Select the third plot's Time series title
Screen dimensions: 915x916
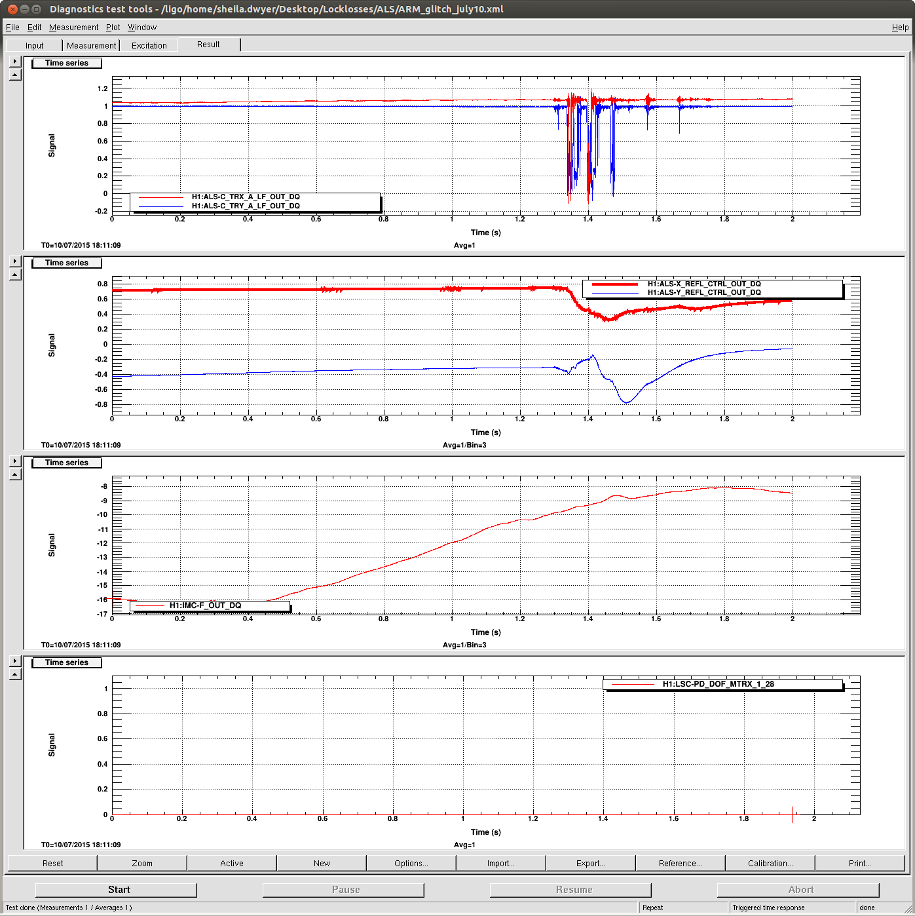(67, 463)
